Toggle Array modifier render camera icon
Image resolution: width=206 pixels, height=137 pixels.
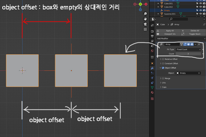pos(192,44)
